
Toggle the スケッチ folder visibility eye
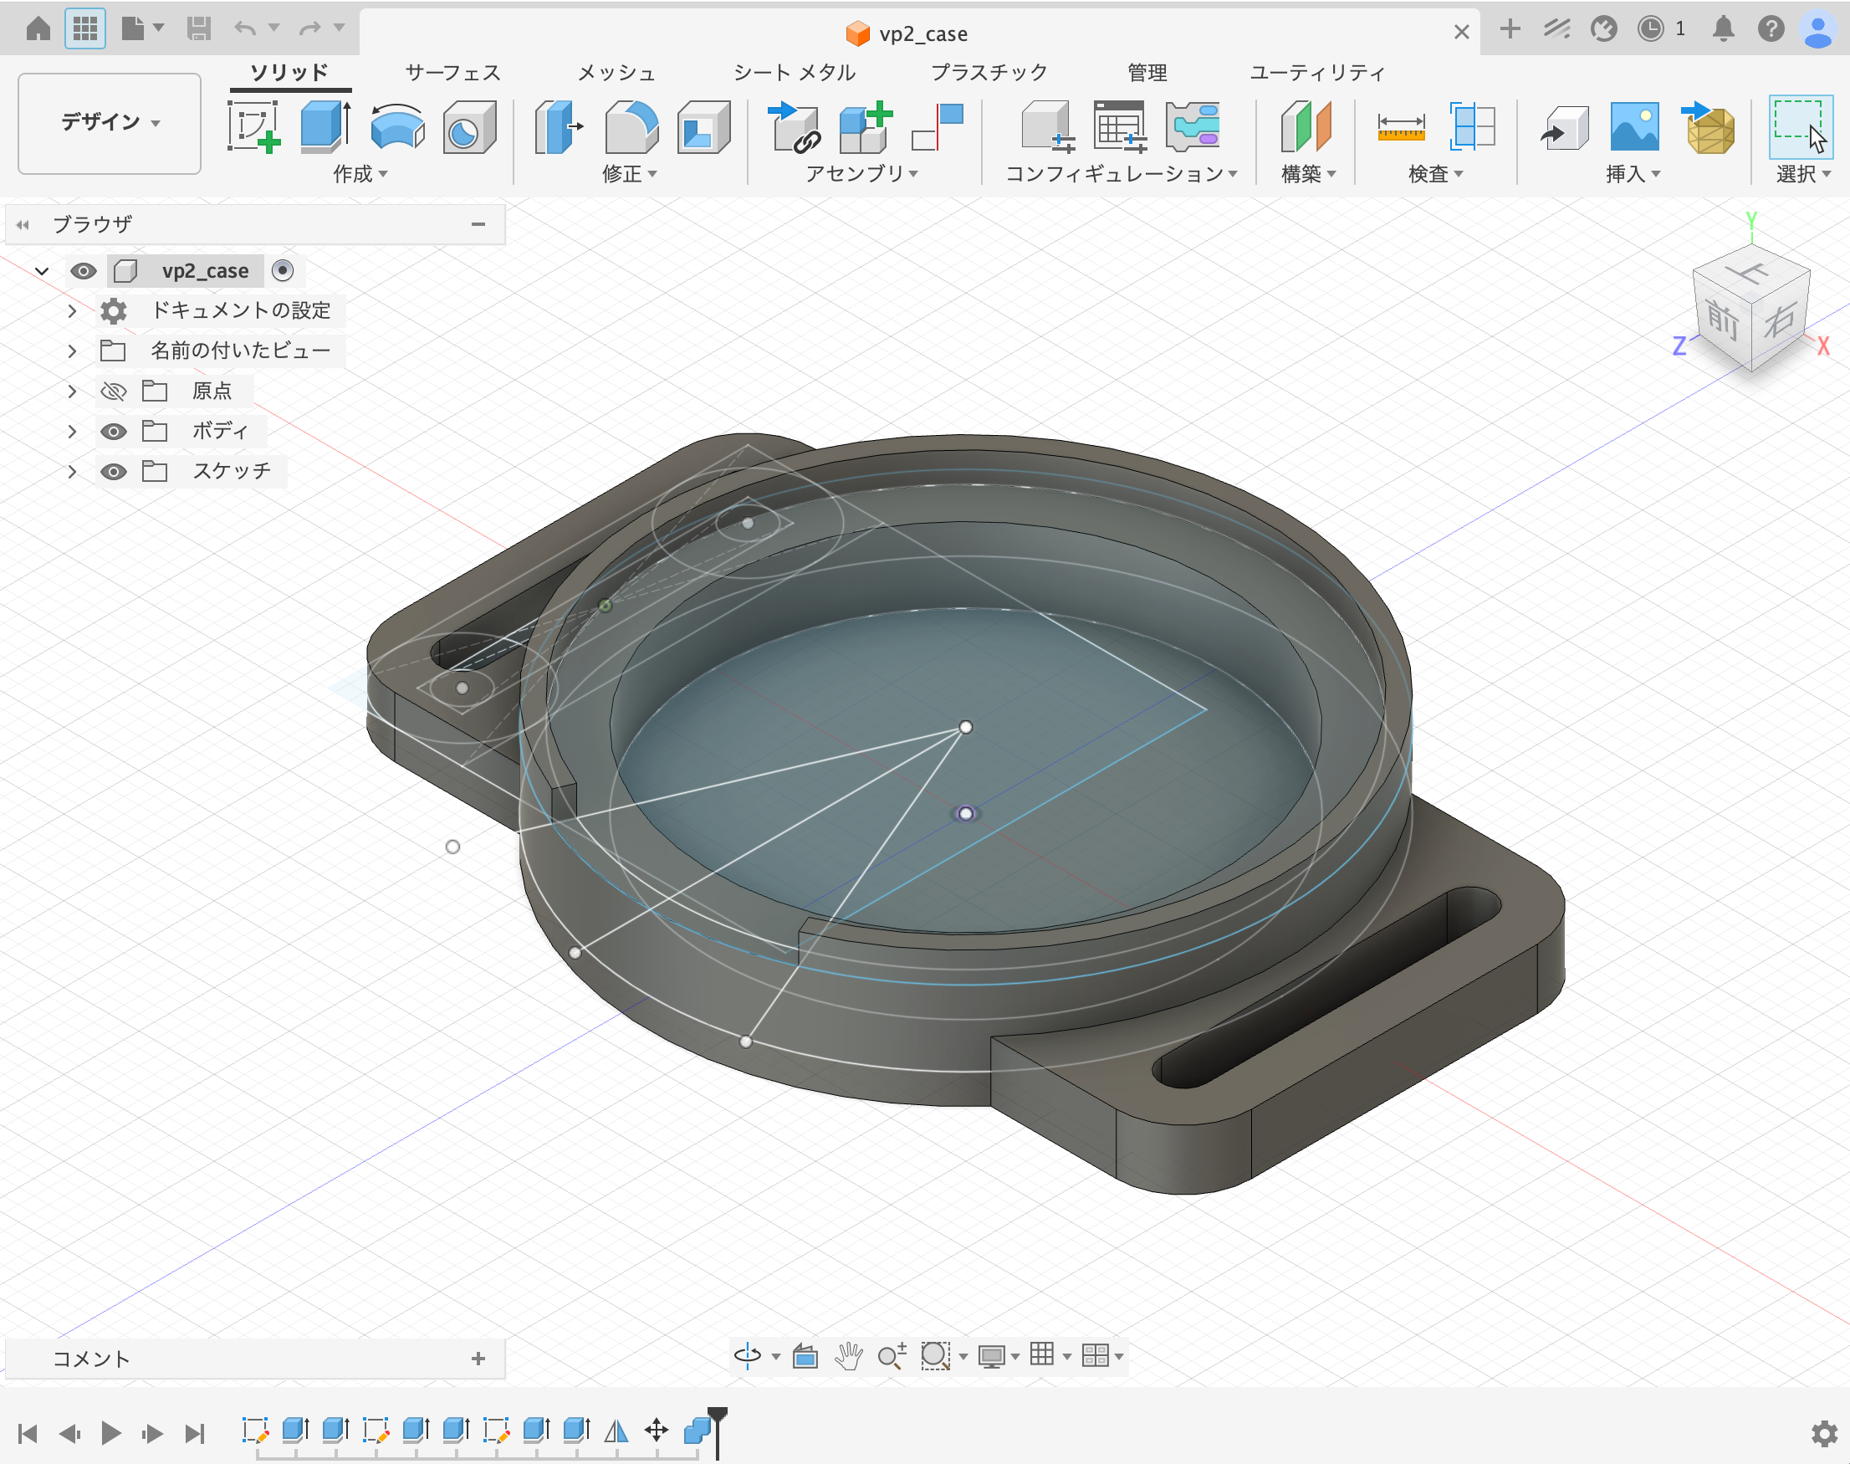[x=113, y=472]
